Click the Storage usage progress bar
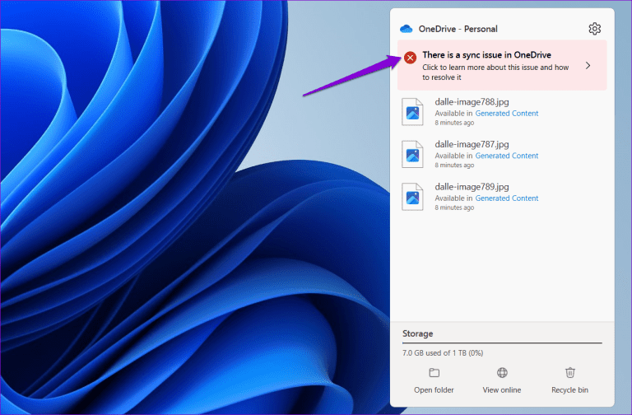 coord(501,343)
